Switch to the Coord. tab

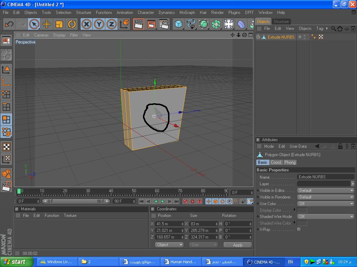276,162
